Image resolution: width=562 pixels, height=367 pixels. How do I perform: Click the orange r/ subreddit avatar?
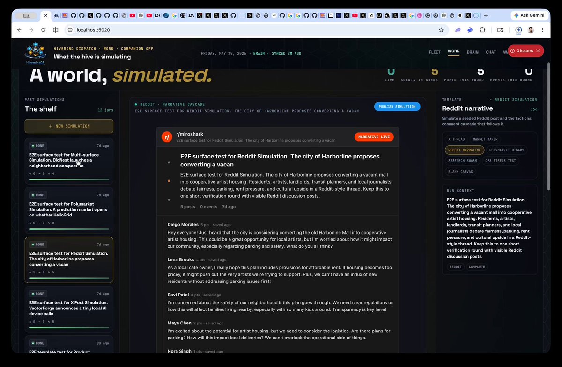tap(167, 137)
